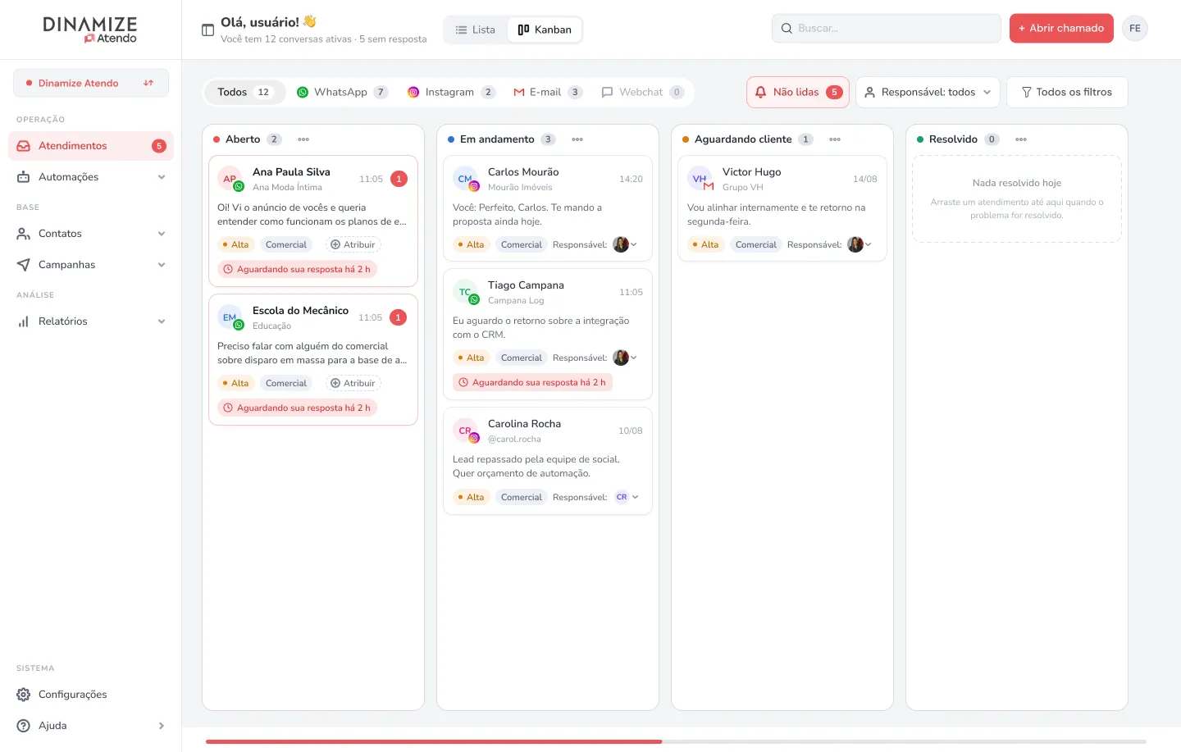The image size is (1181, 752).
Task: Filter by E-mail channel
Action: click(548, 93)
